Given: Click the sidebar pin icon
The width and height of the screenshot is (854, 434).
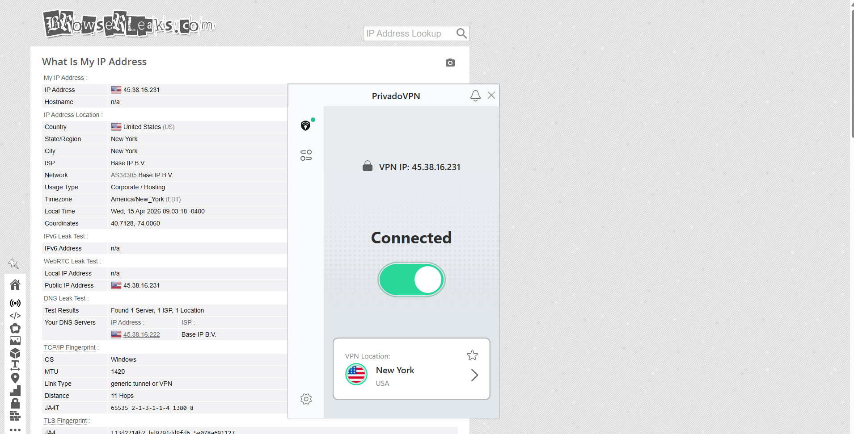Looking at the screenshot, I should 13,264.
